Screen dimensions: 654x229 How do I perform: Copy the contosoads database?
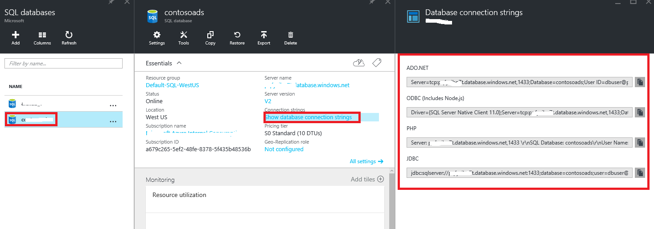click(x=210, y=38)
